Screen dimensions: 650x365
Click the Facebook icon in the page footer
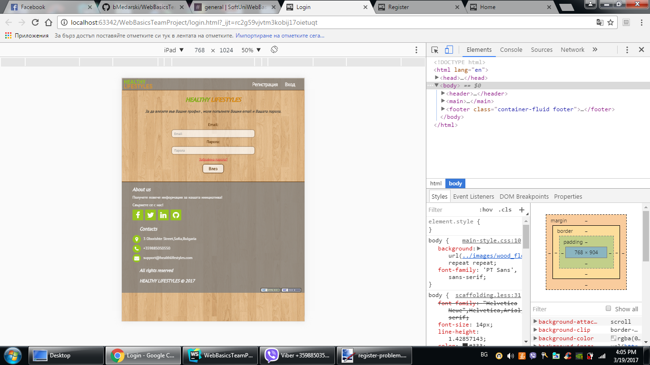coord(138,215)
